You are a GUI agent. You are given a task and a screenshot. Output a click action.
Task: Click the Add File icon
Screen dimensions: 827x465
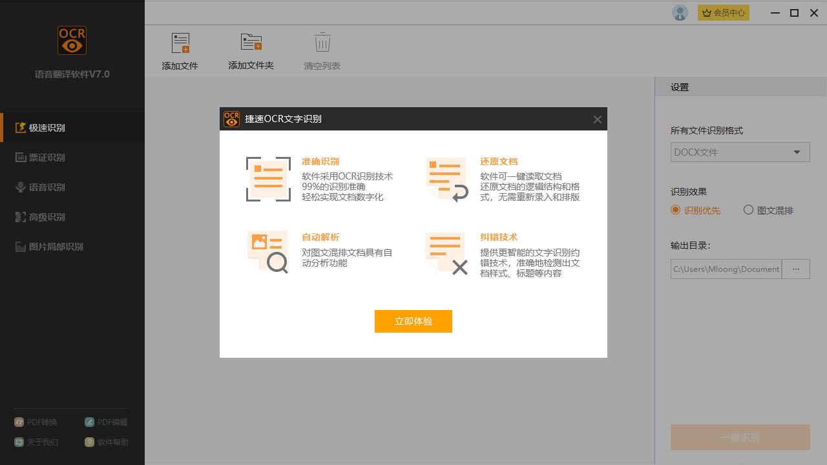(180, 43)
